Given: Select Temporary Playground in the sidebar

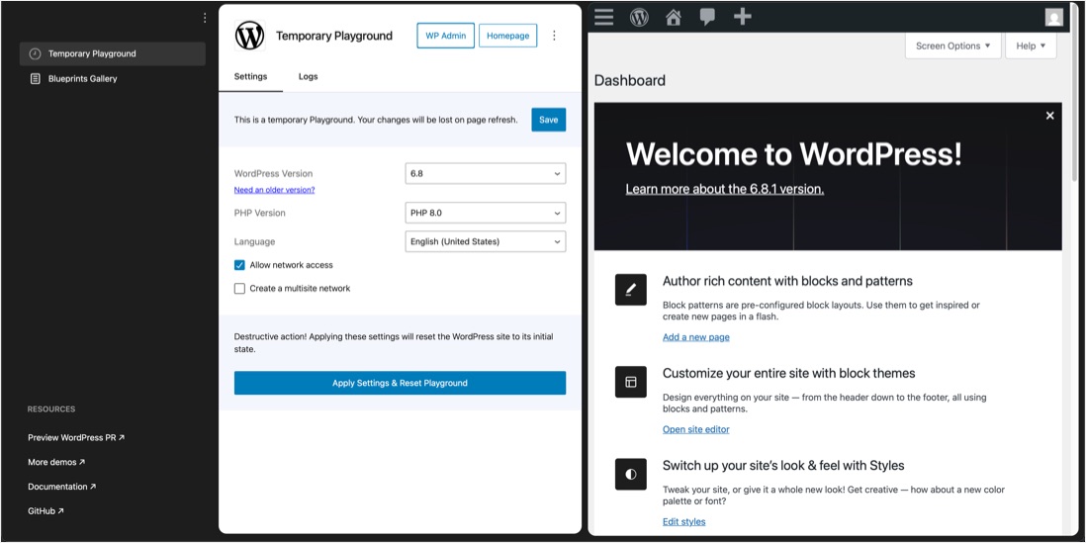Looking at the screenshot, I should pyautogui.click(x=112, y=54).
